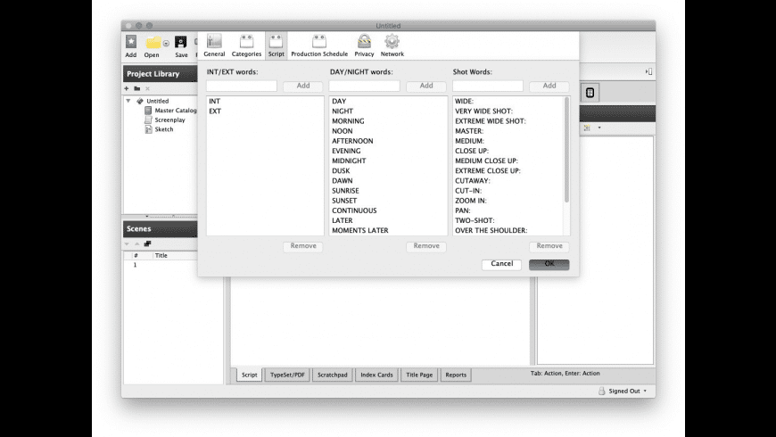Screen dimensions: 776x437
Task: Click the new folder icon in Project Library
Action: 137,88
